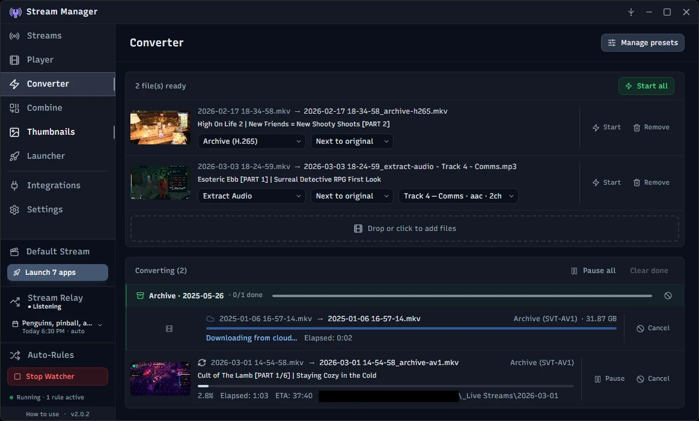Click the Cult of The Lamb thumbnail
This screenshot has height=421, width=699.
tap(160, 379)
